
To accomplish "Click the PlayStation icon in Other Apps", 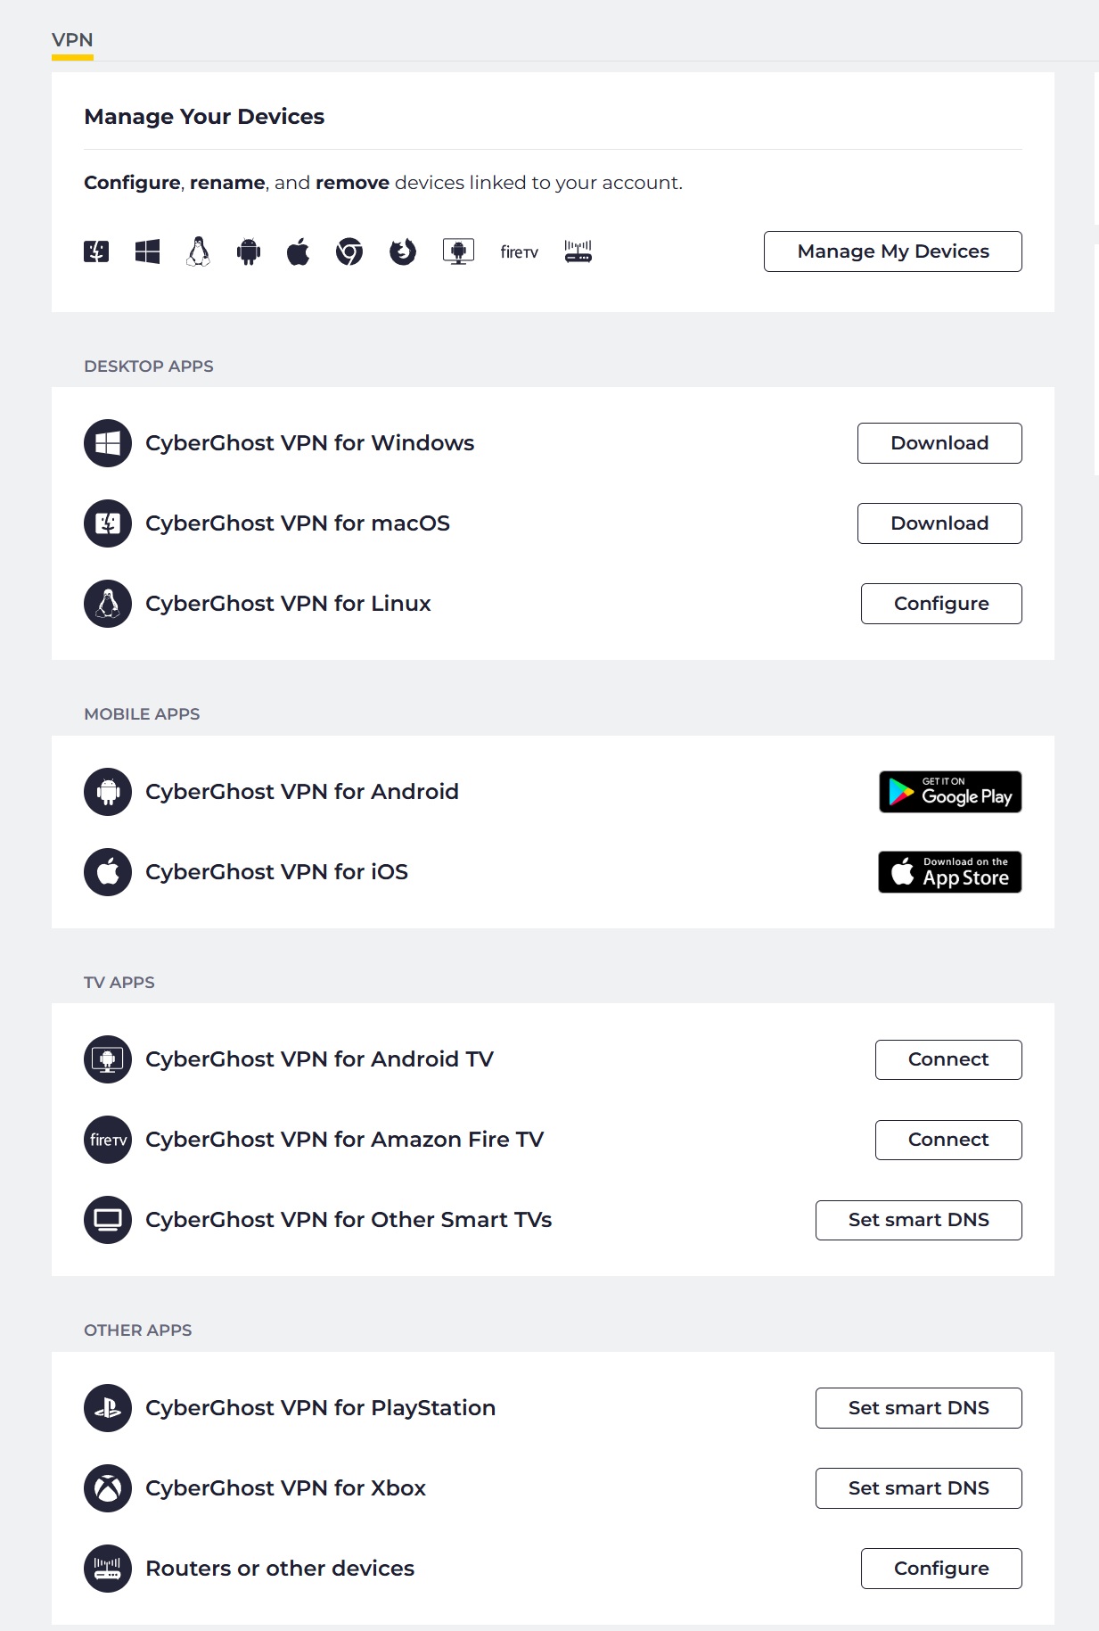I will click(108, 1408).
